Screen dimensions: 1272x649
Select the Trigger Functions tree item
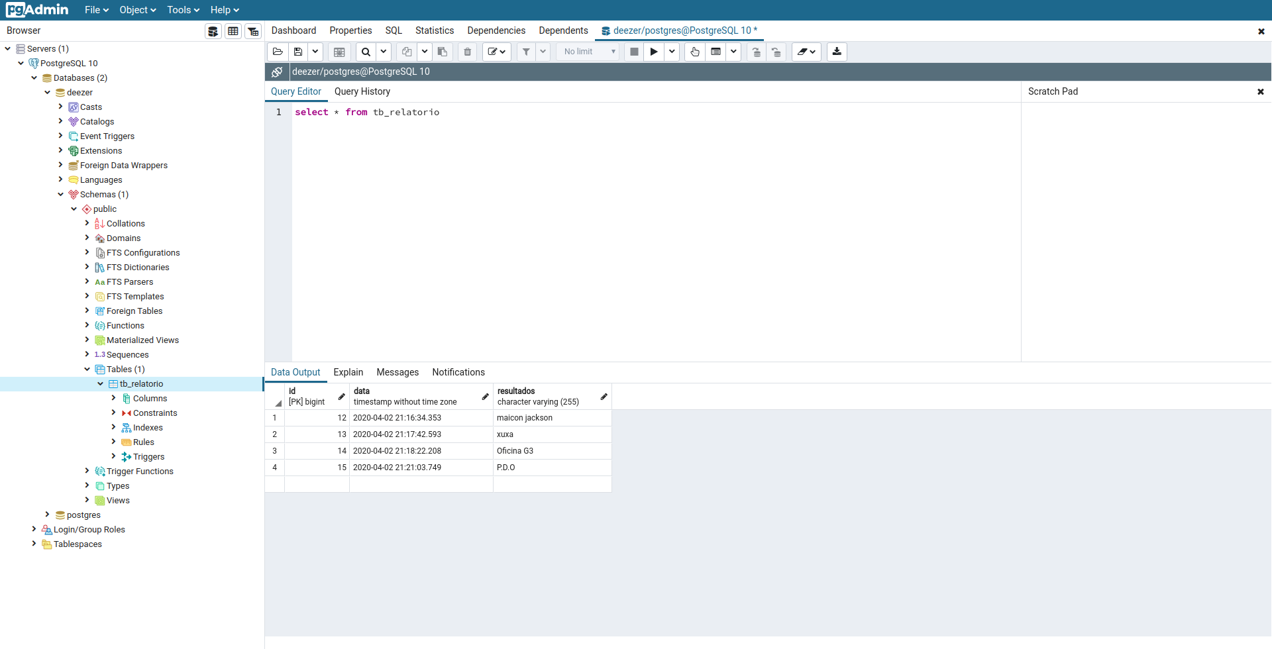[x=140, y=471]
